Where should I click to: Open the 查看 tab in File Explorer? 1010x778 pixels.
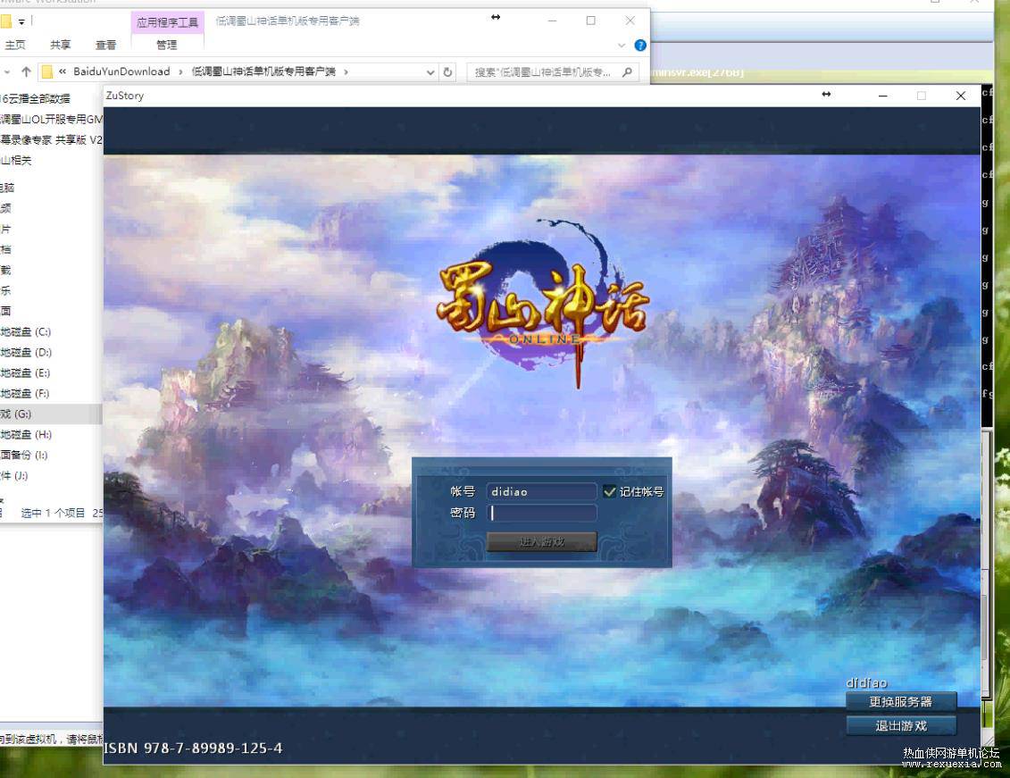coord(105,45)
